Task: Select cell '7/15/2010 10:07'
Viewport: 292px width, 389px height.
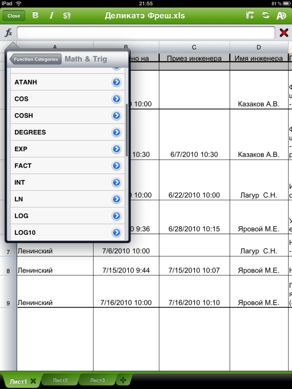Action: pyautogui.click(x=194, y=266)
